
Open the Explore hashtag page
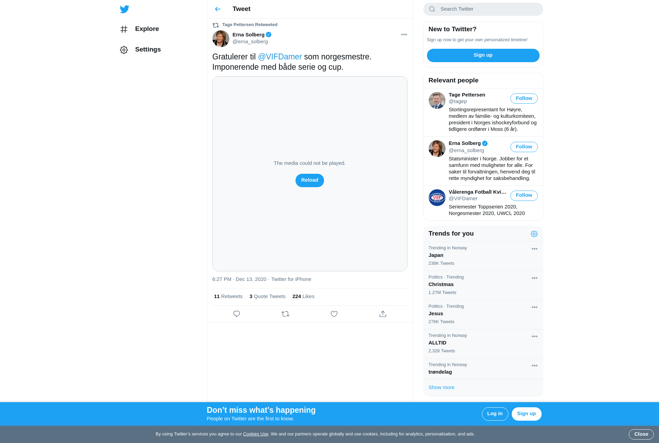[x=139, y=29]
